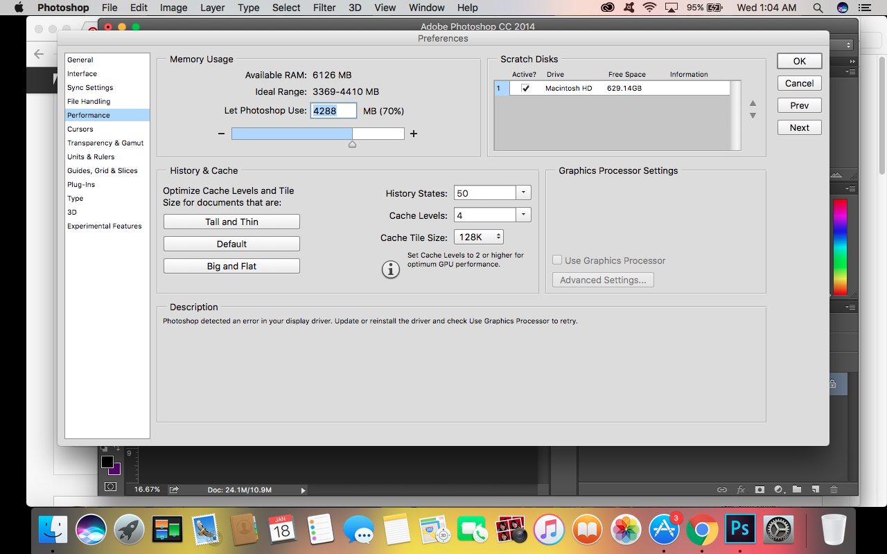Viewport: 887px width, 554px height.
Task: Click the memory usage slider thumb
Action: tap(352, 144)
